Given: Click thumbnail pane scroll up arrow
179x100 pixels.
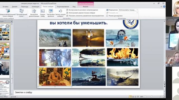Looking at the screenshot, I should click(12, 24).
